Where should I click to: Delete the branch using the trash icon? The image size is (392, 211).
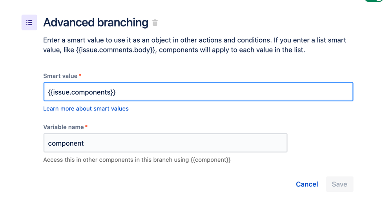155,23
